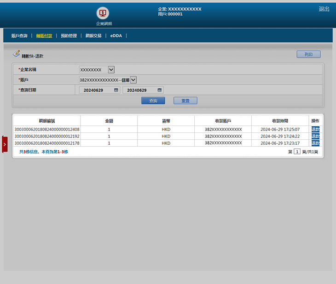Go to 預約管理 menu
The height and width of the screenshot is (284, 336).
click(x=69, y=36)
